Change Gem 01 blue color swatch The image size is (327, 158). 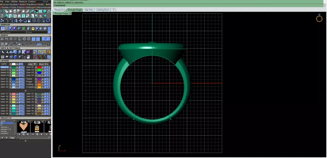pyautogui.click(x=14, y=79)
